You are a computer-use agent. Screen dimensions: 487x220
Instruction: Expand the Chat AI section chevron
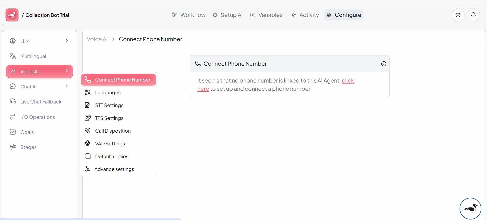coord(67,86)
